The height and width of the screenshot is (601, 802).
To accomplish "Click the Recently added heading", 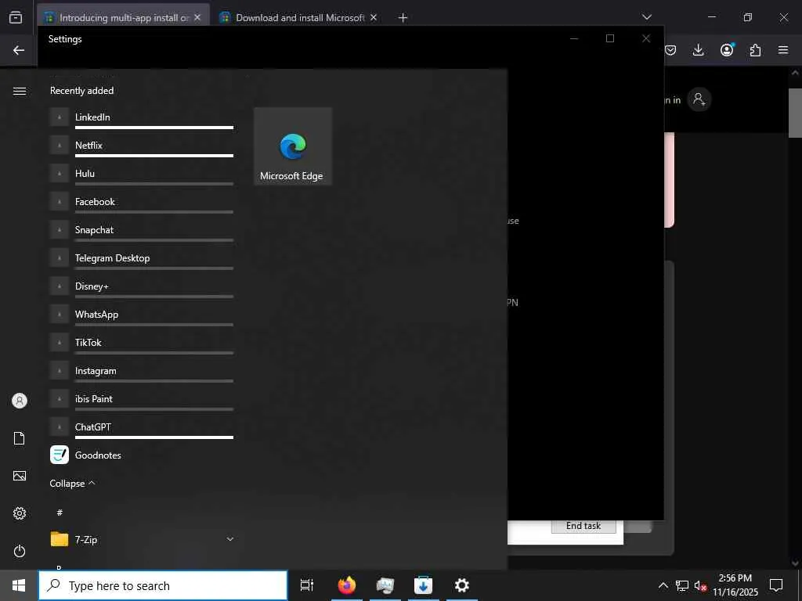I will [x=81, y=91].
